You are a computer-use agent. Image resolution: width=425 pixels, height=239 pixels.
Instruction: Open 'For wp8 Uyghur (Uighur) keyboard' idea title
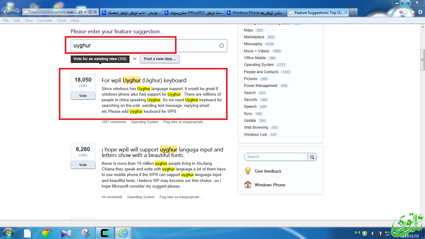click(x=144, y=80)
